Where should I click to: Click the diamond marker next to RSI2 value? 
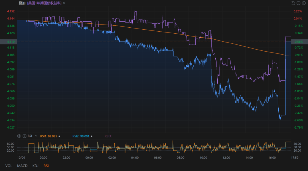click(92, 136)
